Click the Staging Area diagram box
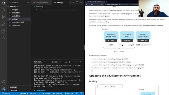Image resolution: width=169 pixels, height=95 pixels. pyautogui.click(x=127, y=36)
